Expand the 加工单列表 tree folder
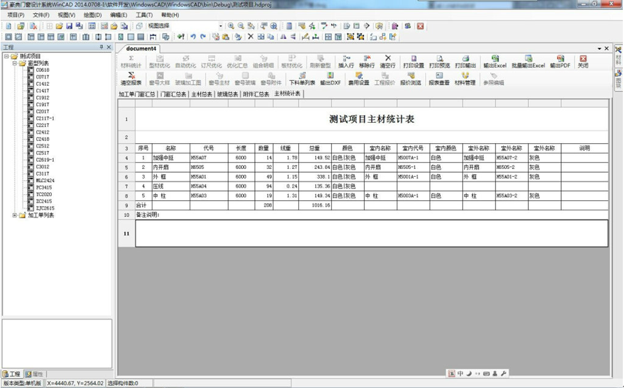The width and height of the screenshot is (624, 388). click(x=14, y=215)
